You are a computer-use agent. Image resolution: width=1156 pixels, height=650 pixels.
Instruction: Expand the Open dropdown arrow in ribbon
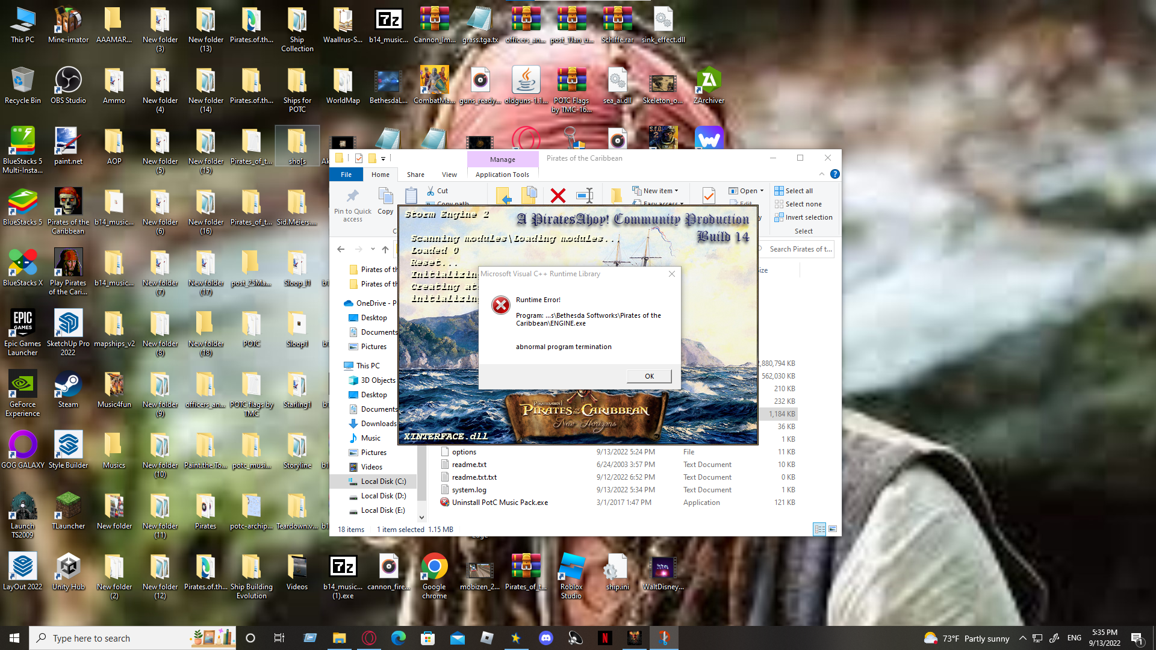coord(762,191)
